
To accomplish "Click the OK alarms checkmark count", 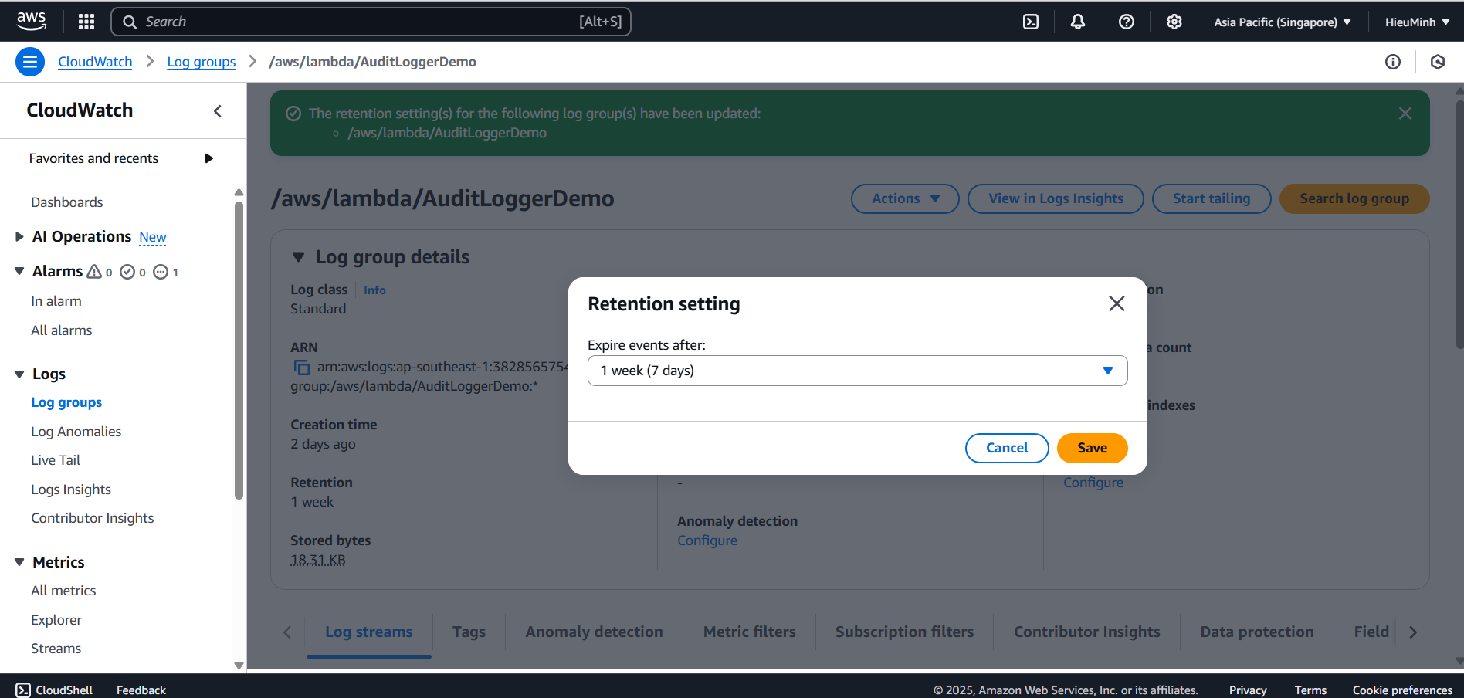I will click(x=133, y=272).
